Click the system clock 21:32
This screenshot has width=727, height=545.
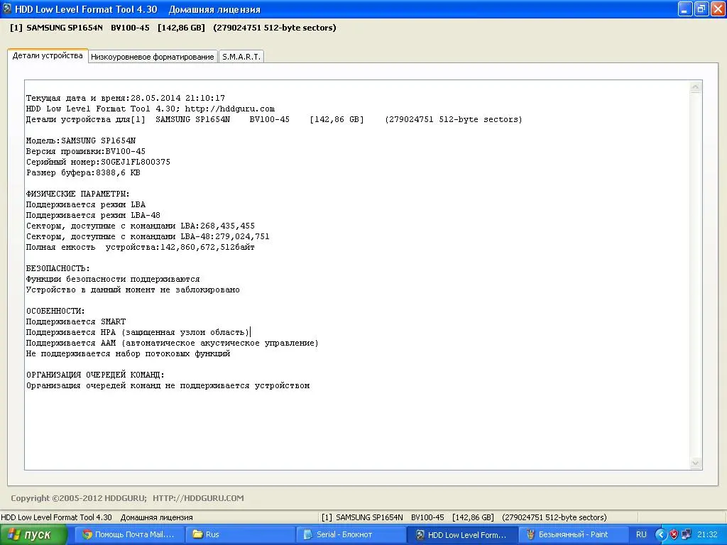707,534
